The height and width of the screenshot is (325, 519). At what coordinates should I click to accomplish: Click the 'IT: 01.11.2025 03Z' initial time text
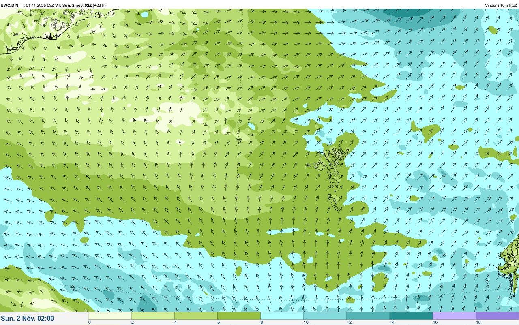click(37, 5)
